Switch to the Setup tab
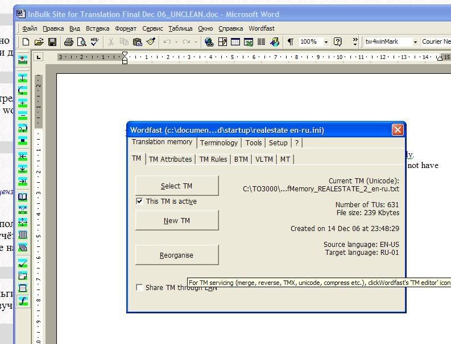The width and height of the screenshot is (451, 344). pos(278,142)
